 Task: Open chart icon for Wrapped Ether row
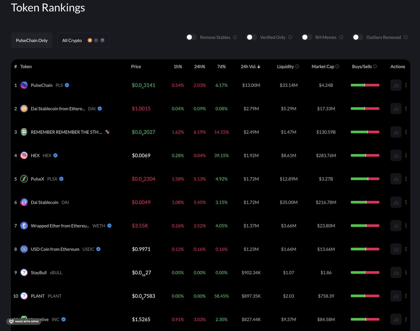tap(396, 226)
